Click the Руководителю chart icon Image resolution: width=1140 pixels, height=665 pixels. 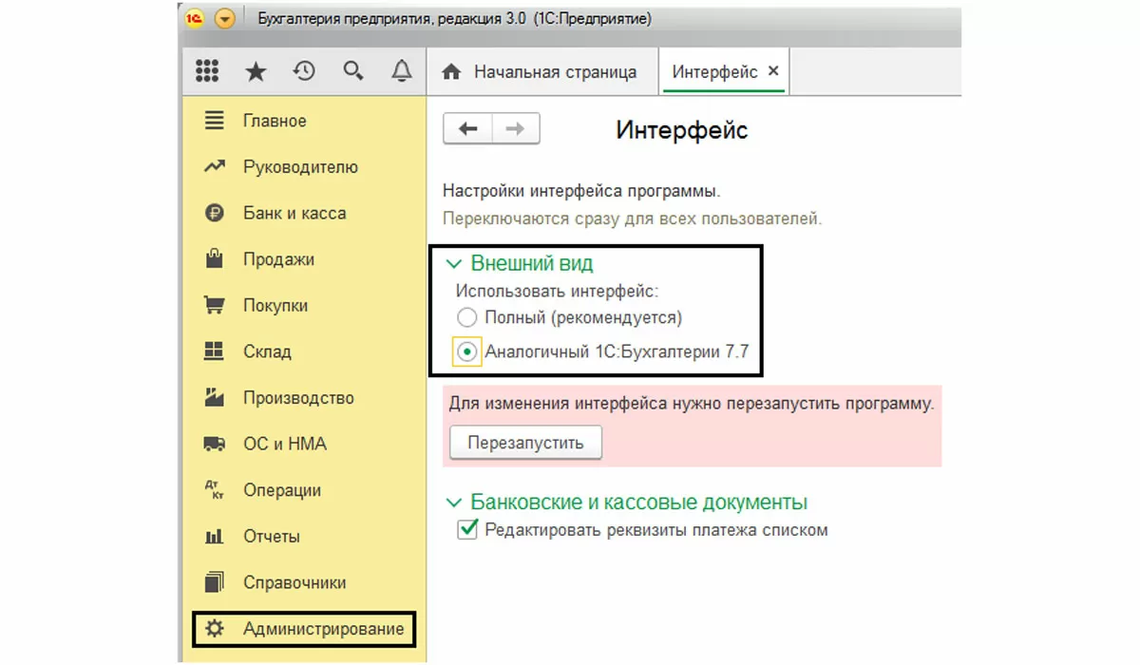click(x=215, y=167)
